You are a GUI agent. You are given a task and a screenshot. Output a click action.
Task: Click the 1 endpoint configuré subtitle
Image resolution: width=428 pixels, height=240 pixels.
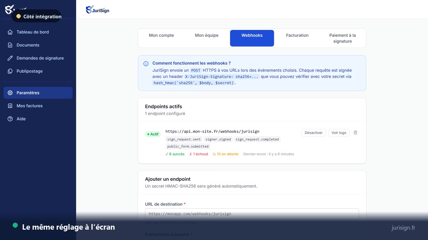[x=165, y=114]
